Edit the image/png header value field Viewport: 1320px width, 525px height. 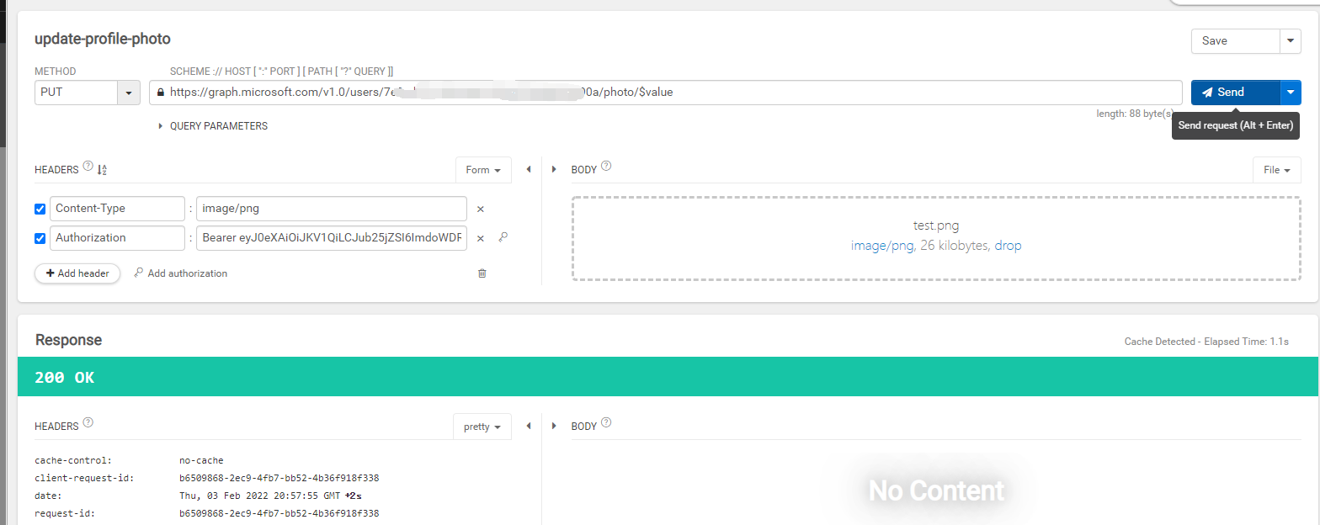pyautogui.click(x=332, y=209)
